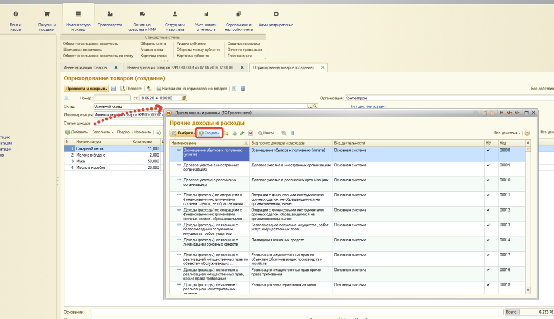Click the calendar icon next to date field
Image resolution: width=554 pixels, height=319 pixels.
(184, 98)
